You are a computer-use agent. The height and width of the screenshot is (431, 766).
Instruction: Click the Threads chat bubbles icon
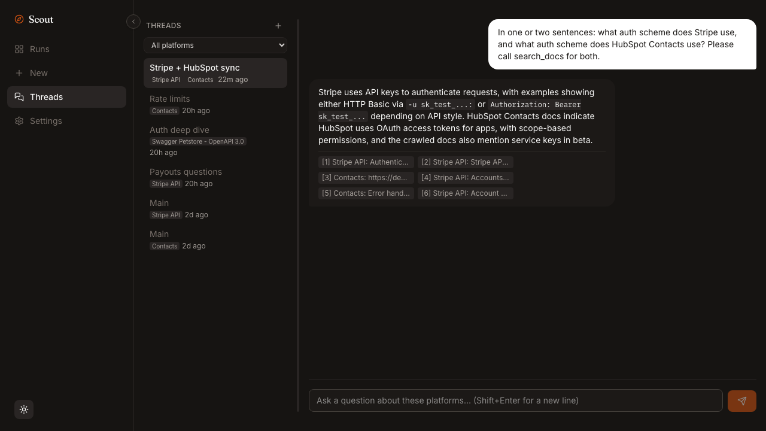pos(19,97)
